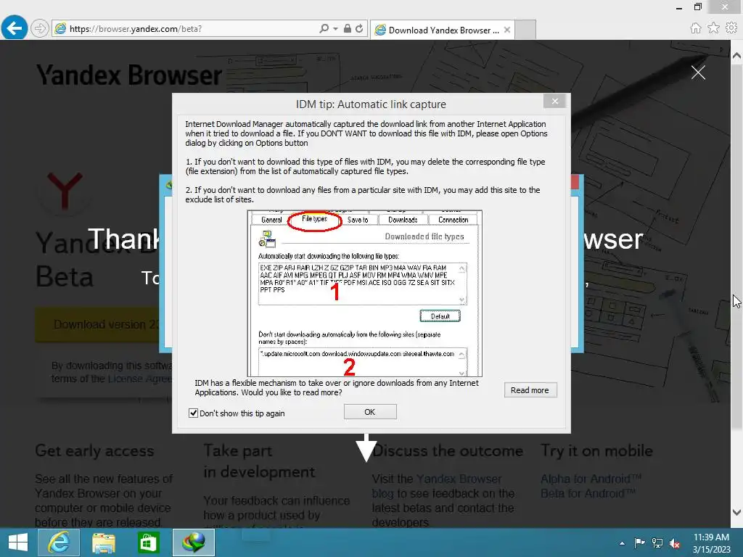Close the Download Yandex Browser tab
743x557 pixels.
[507, 30]
